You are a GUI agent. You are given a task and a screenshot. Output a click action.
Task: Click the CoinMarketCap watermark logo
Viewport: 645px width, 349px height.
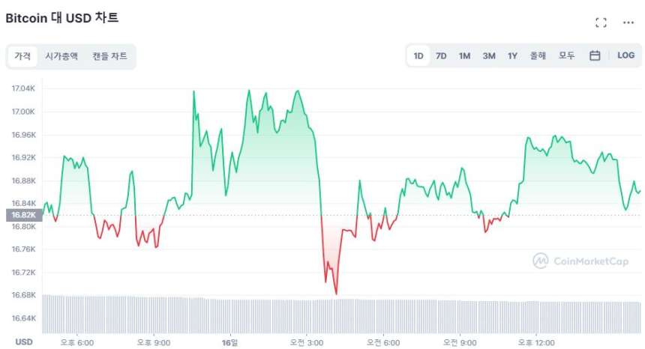580,261
